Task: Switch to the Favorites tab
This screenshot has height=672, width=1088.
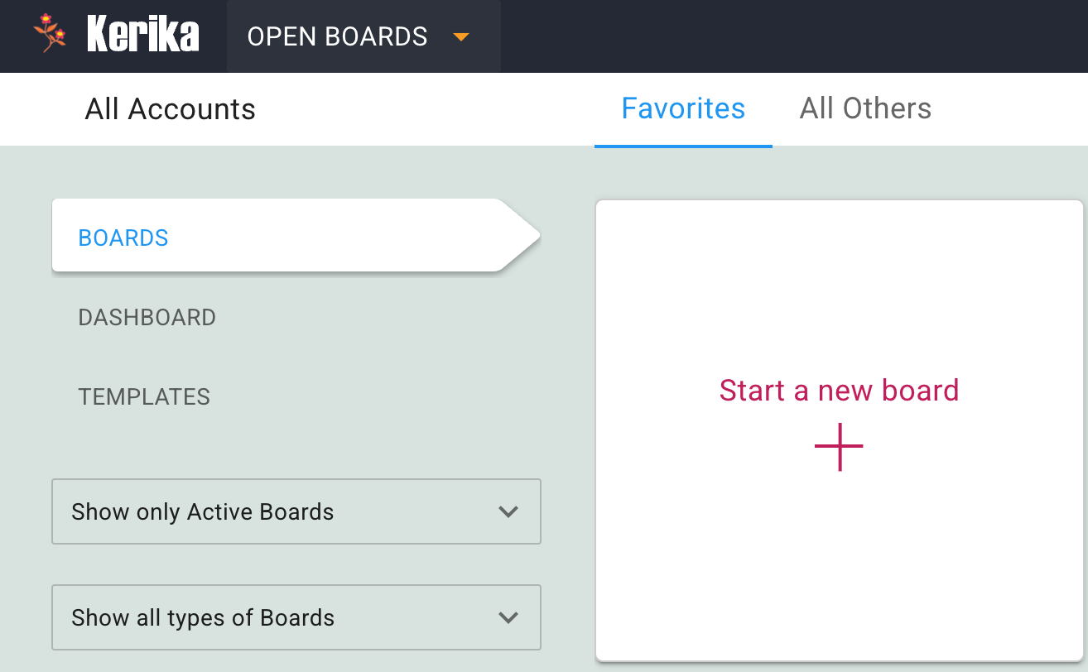Action: (x=683, y=108)
